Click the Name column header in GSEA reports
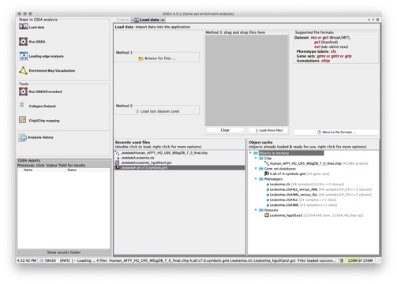The image size is (397, 284). tap(28, 170)
